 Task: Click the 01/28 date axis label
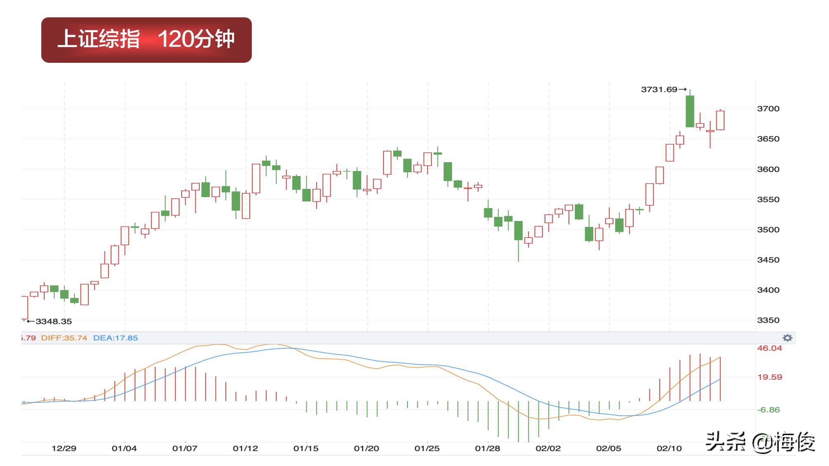488,448
